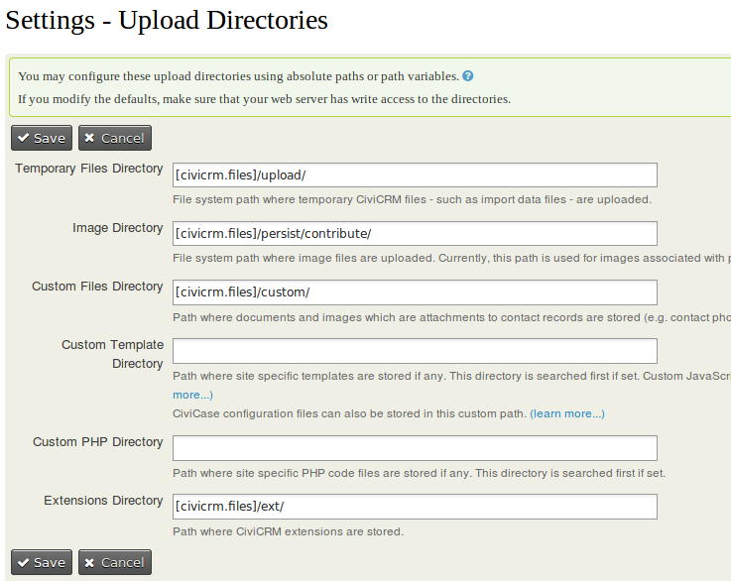731x581 pixels.
Task: Click the empty Custom Template Directory field
Action: tap(415, 351)
